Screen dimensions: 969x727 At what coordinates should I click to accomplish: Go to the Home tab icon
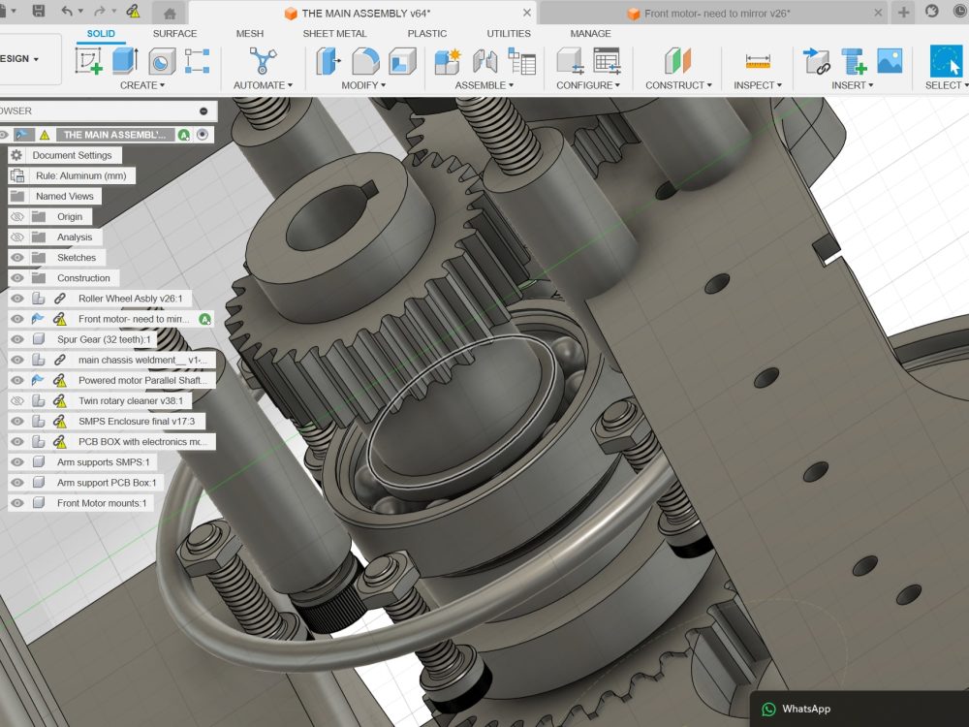pyautogui.click(x=170, y=13)
